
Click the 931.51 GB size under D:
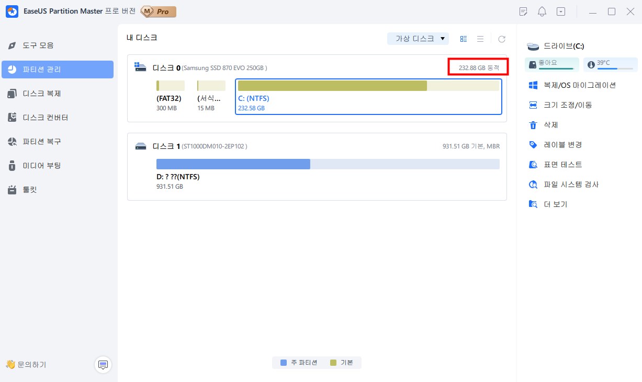(x=170, y=187)
